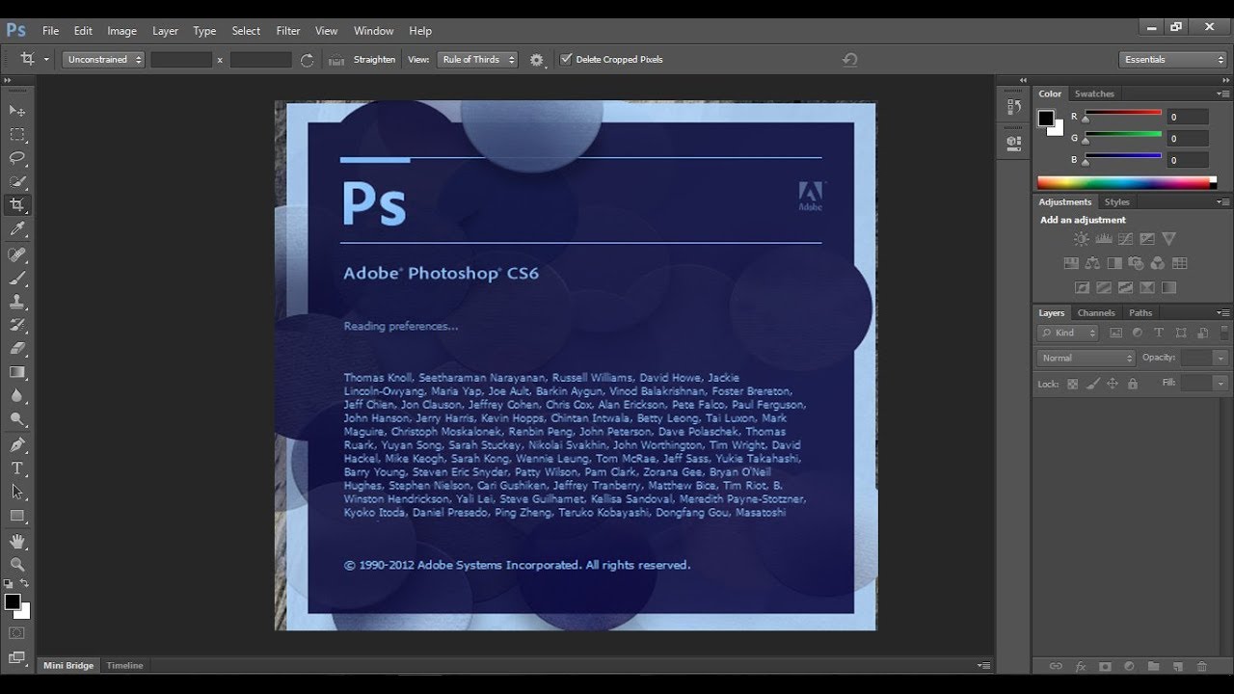Image resolution: width=1234 pixels, height=694 pixels.
Task: Select the Move tool
Action: tap(17, 111)
